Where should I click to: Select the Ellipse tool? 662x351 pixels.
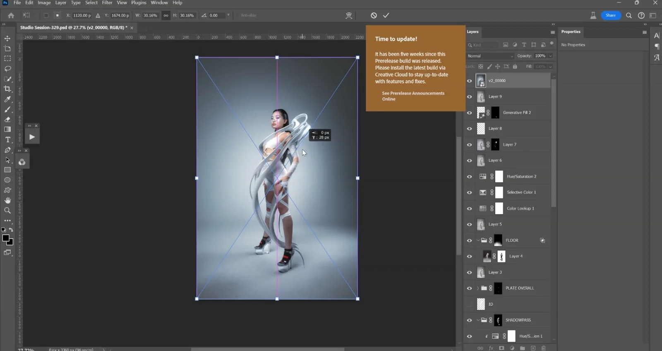coord(7,180)
